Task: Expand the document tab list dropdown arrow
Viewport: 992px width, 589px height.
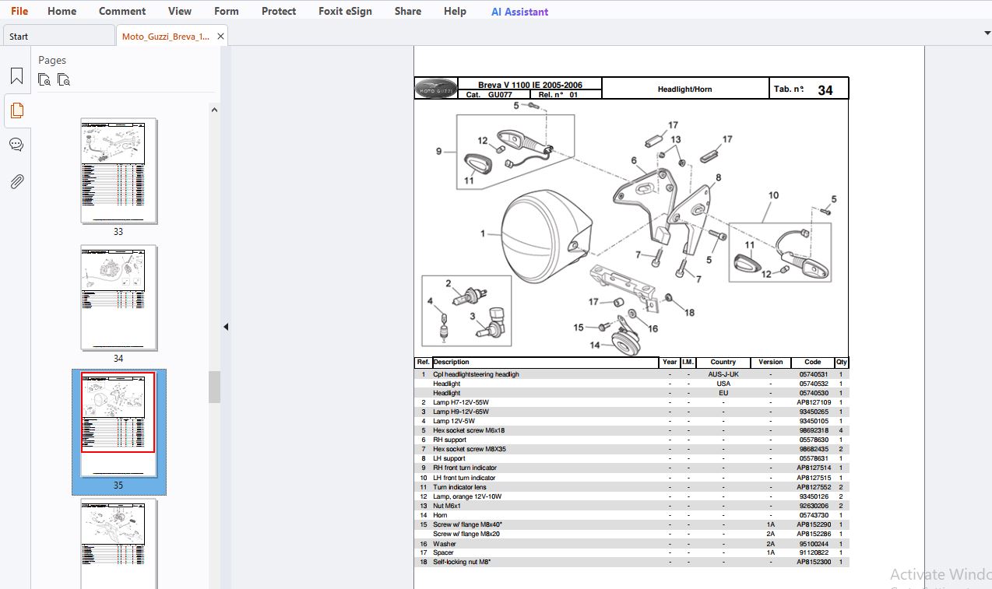Action: coord(987,33)
